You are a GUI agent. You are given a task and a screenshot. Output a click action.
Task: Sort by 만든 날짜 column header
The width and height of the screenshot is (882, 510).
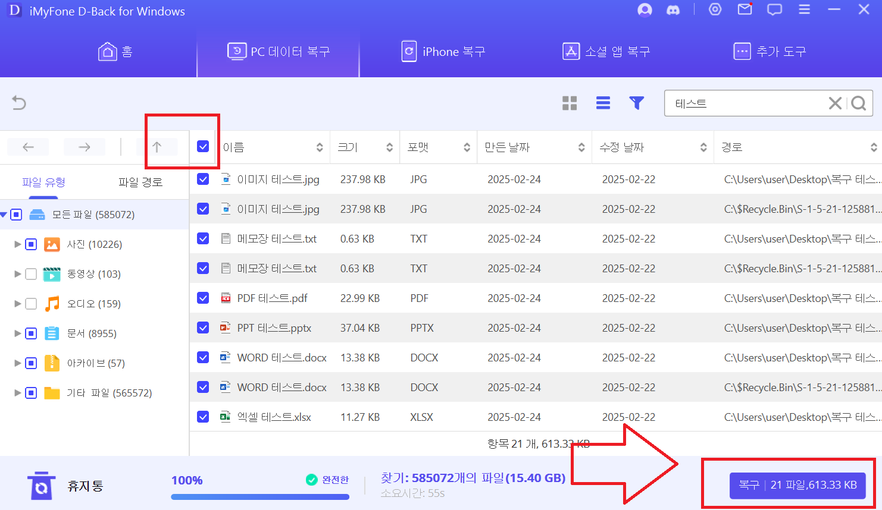(534, 147)
